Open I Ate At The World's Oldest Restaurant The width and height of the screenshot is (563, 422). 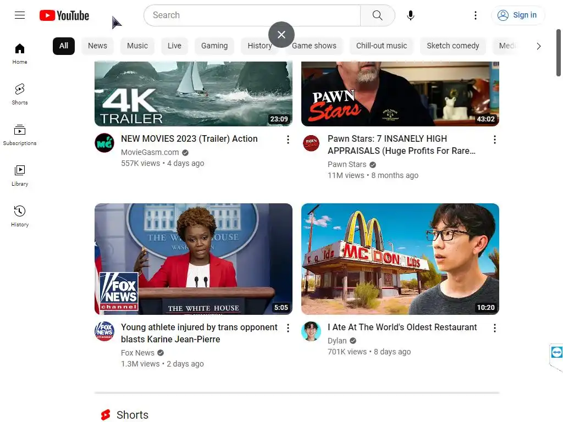click(x=402, y=327)
